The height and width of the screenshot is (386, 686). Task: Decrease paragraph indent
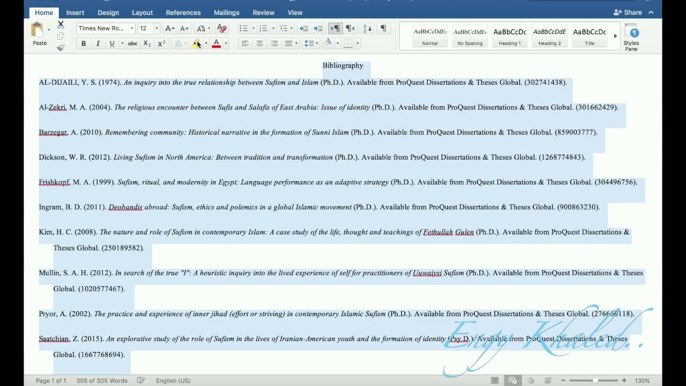coord(303,28)
